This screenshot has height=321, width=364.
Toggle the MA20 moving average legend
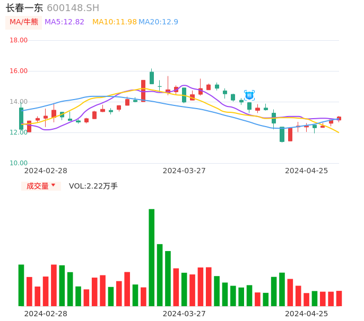coord(158,22)
